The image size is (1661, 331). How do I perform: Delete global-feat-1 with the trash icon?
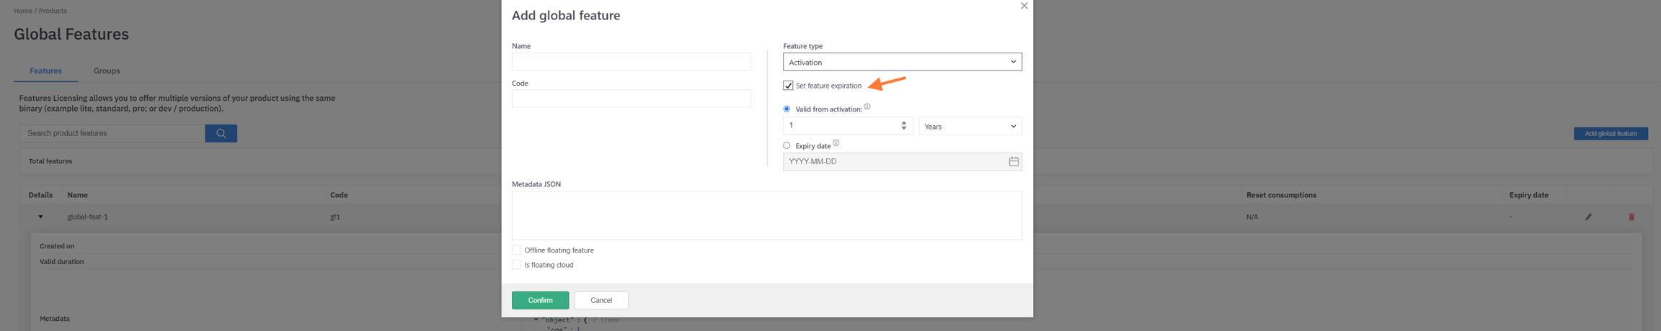pyautogui.click(x=1631, y=217)
